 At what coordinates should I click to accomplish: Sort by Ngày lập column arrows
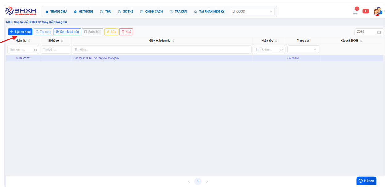(x=29, y=41)
